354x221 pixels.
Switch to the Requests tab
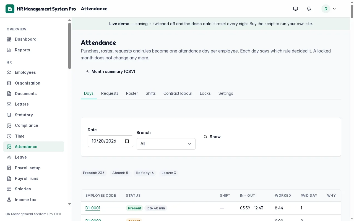pos(110,93)
